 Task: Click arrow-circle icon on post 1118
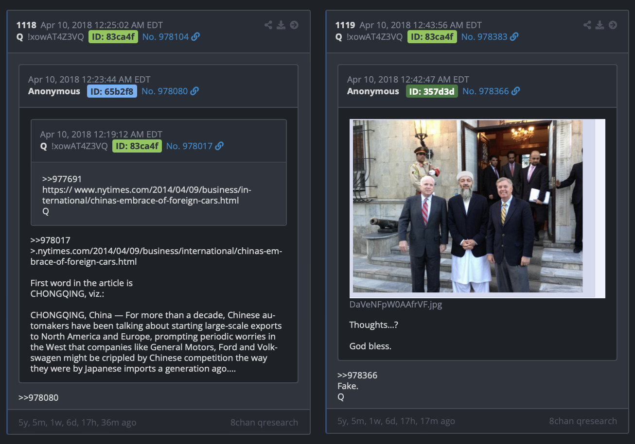click(x=294, y=25)
